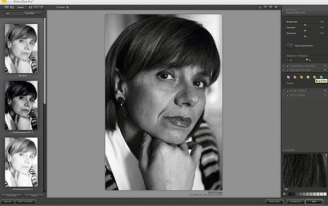328x206 pixels.
Task: Reset the Stylizing section
Action: 325,95
